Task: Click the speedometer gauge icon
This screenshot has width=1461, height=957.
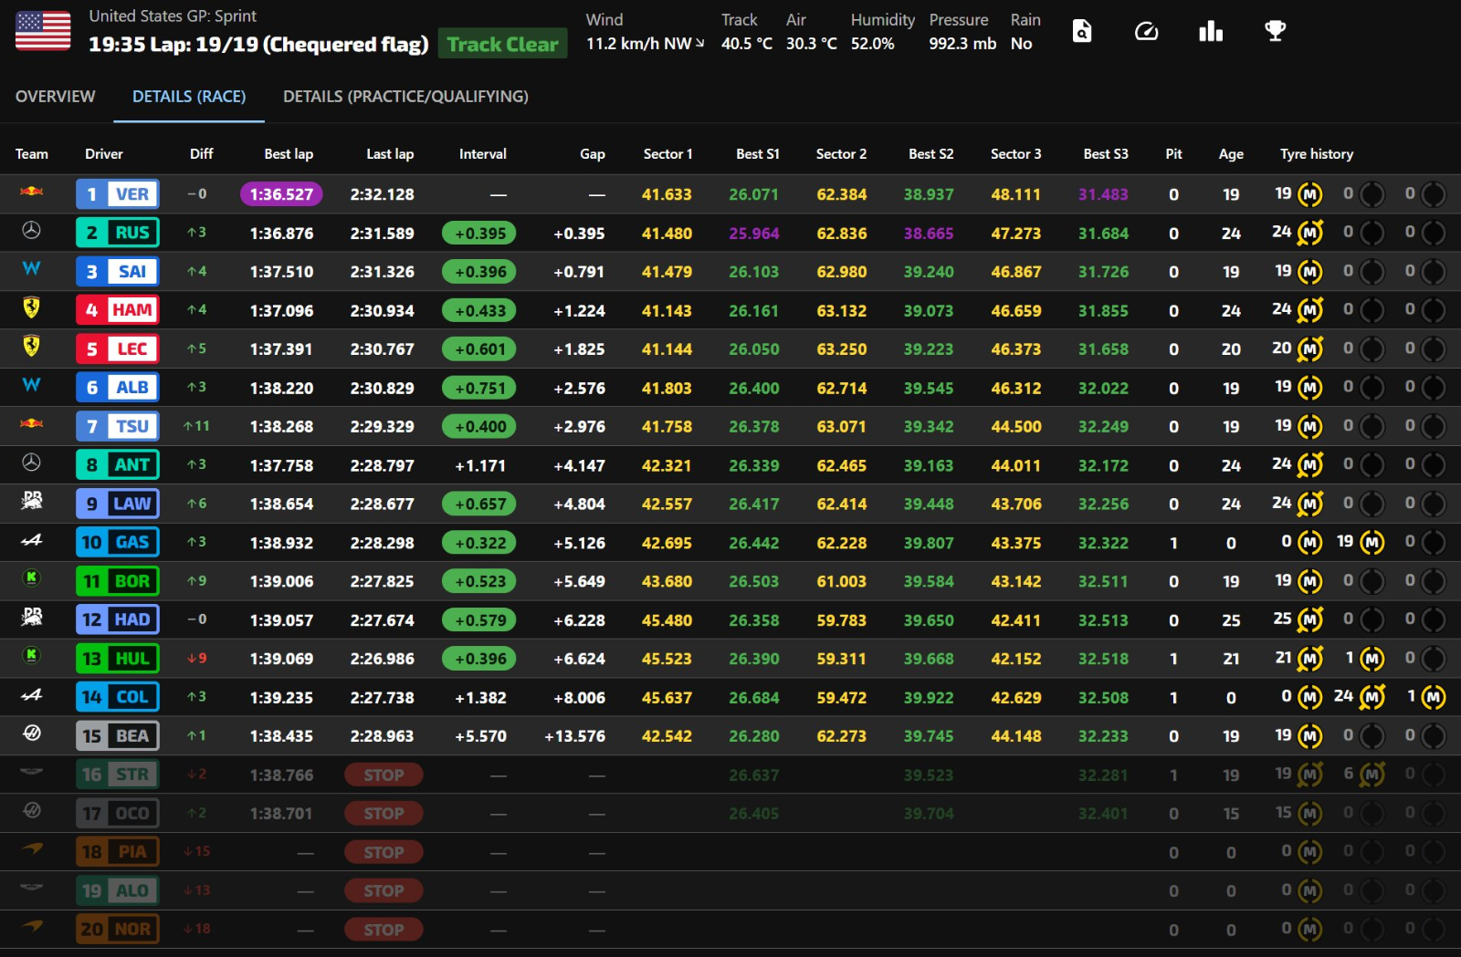Action: [x=1146, y=31]
